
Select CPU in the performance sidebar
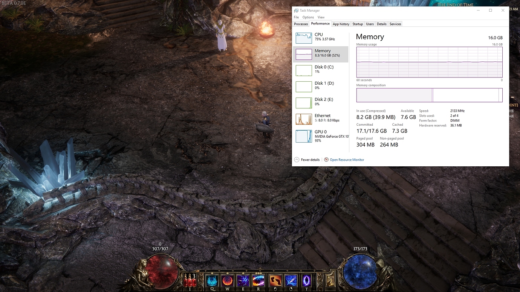coord(320,38)
